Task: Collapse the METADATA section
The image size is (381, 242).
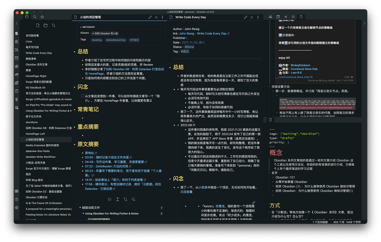Action: point(81,27)
